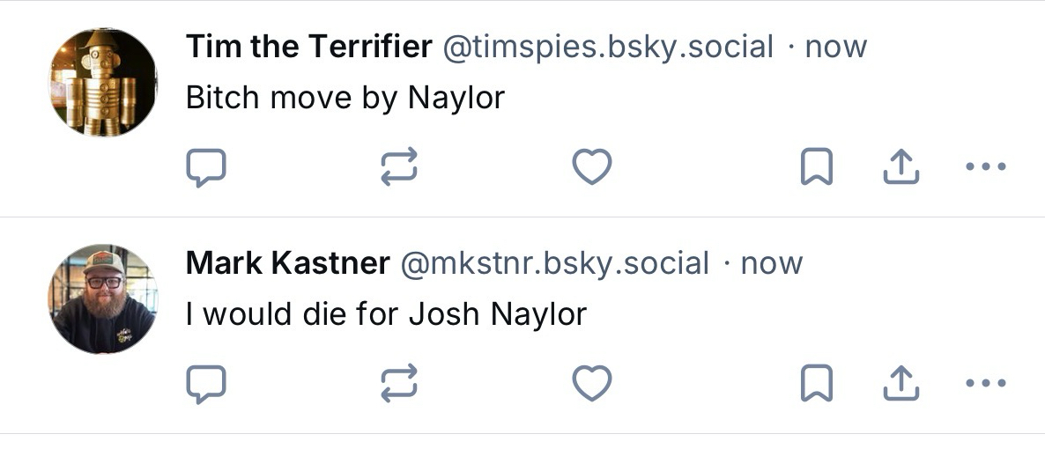
Task: Open Mark Kastner's profile avatar
Action: (103, 299)
